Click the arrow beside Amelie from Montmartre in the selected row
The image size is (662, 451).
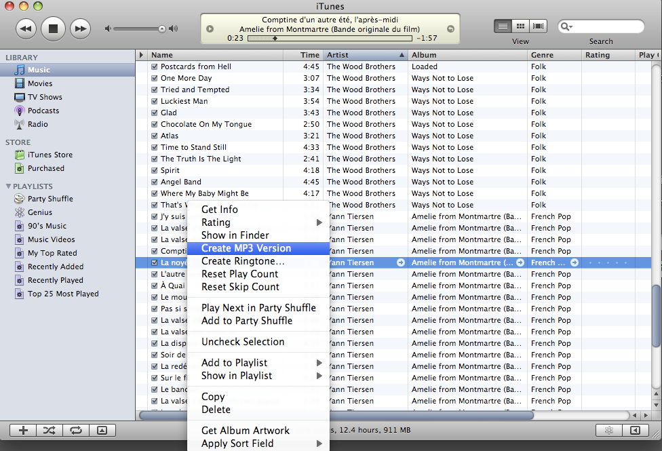(x=520, y=262)
